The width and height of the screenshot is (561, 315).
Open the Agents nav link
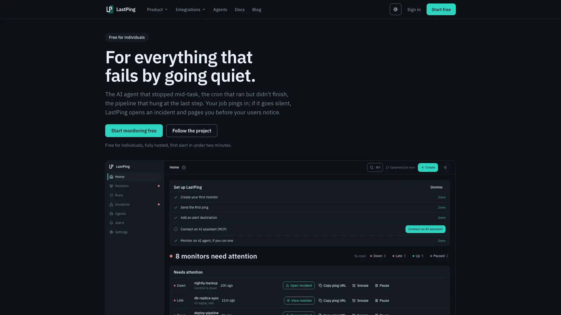point(220,9)
